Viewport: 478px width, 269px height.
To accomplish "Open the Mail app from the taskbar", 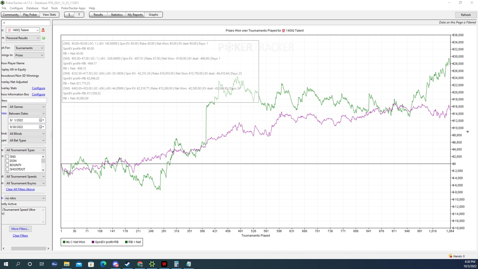I will pos(79,264).
